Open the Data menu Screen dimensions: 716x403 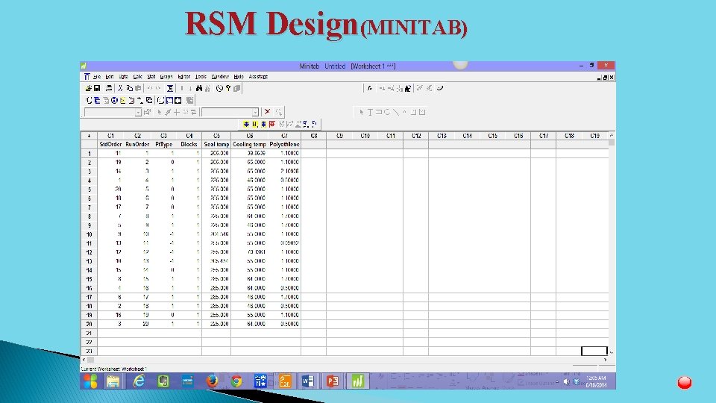click(x=123, y=77)
